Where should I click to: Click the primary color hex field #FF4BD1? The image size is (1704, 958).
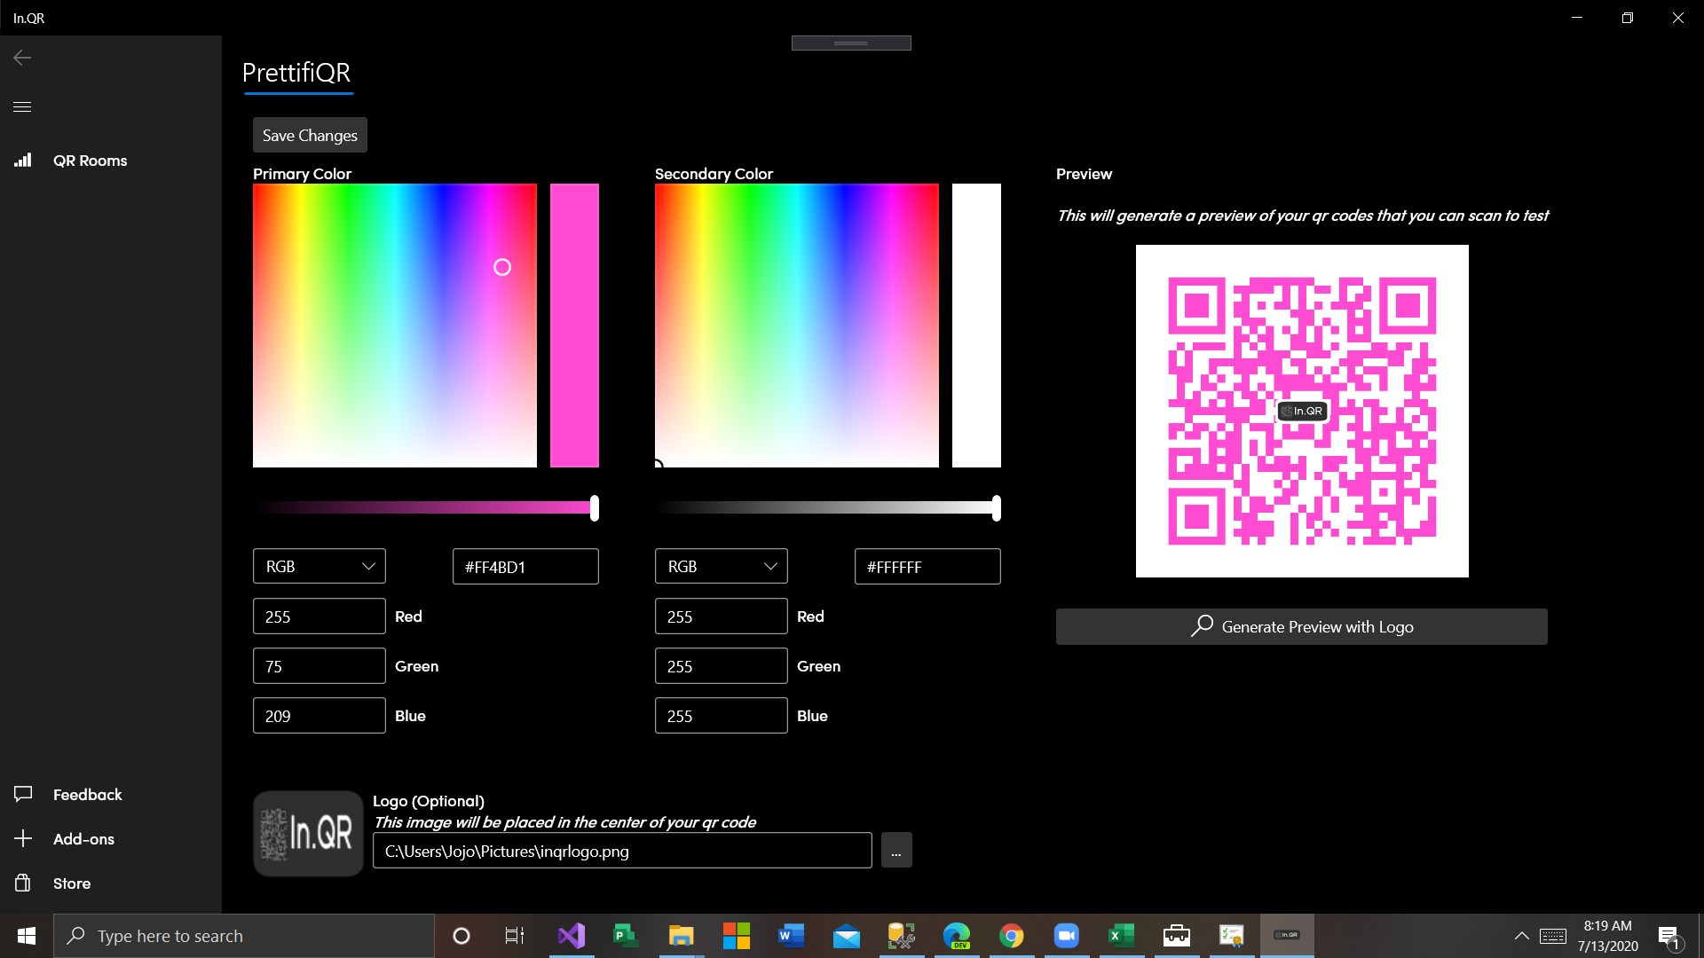click(x=525, y=567)
